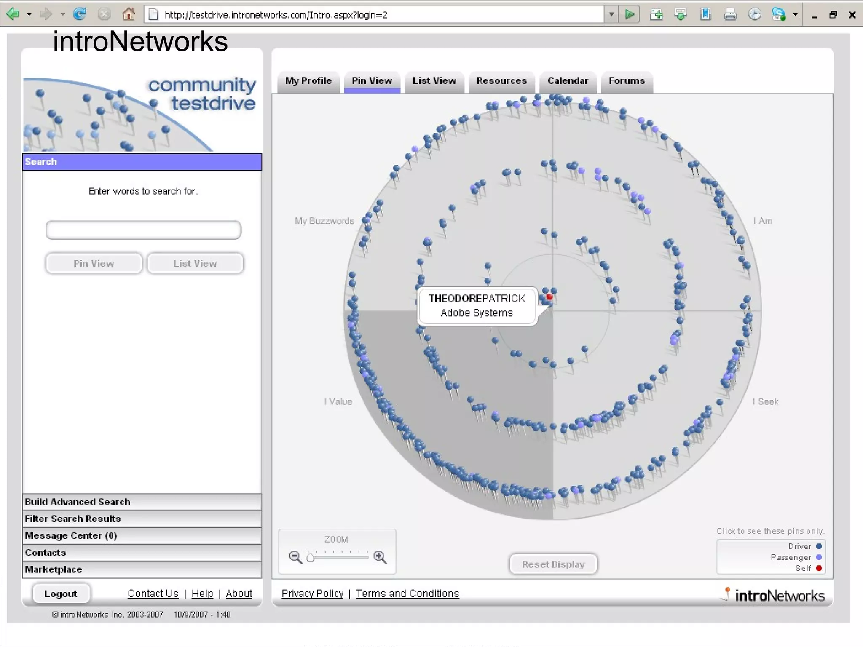The height and width of the screenshot is (647, 863).
Task: Expand the Build Advanced Search panel
Action: coord(142,502)
